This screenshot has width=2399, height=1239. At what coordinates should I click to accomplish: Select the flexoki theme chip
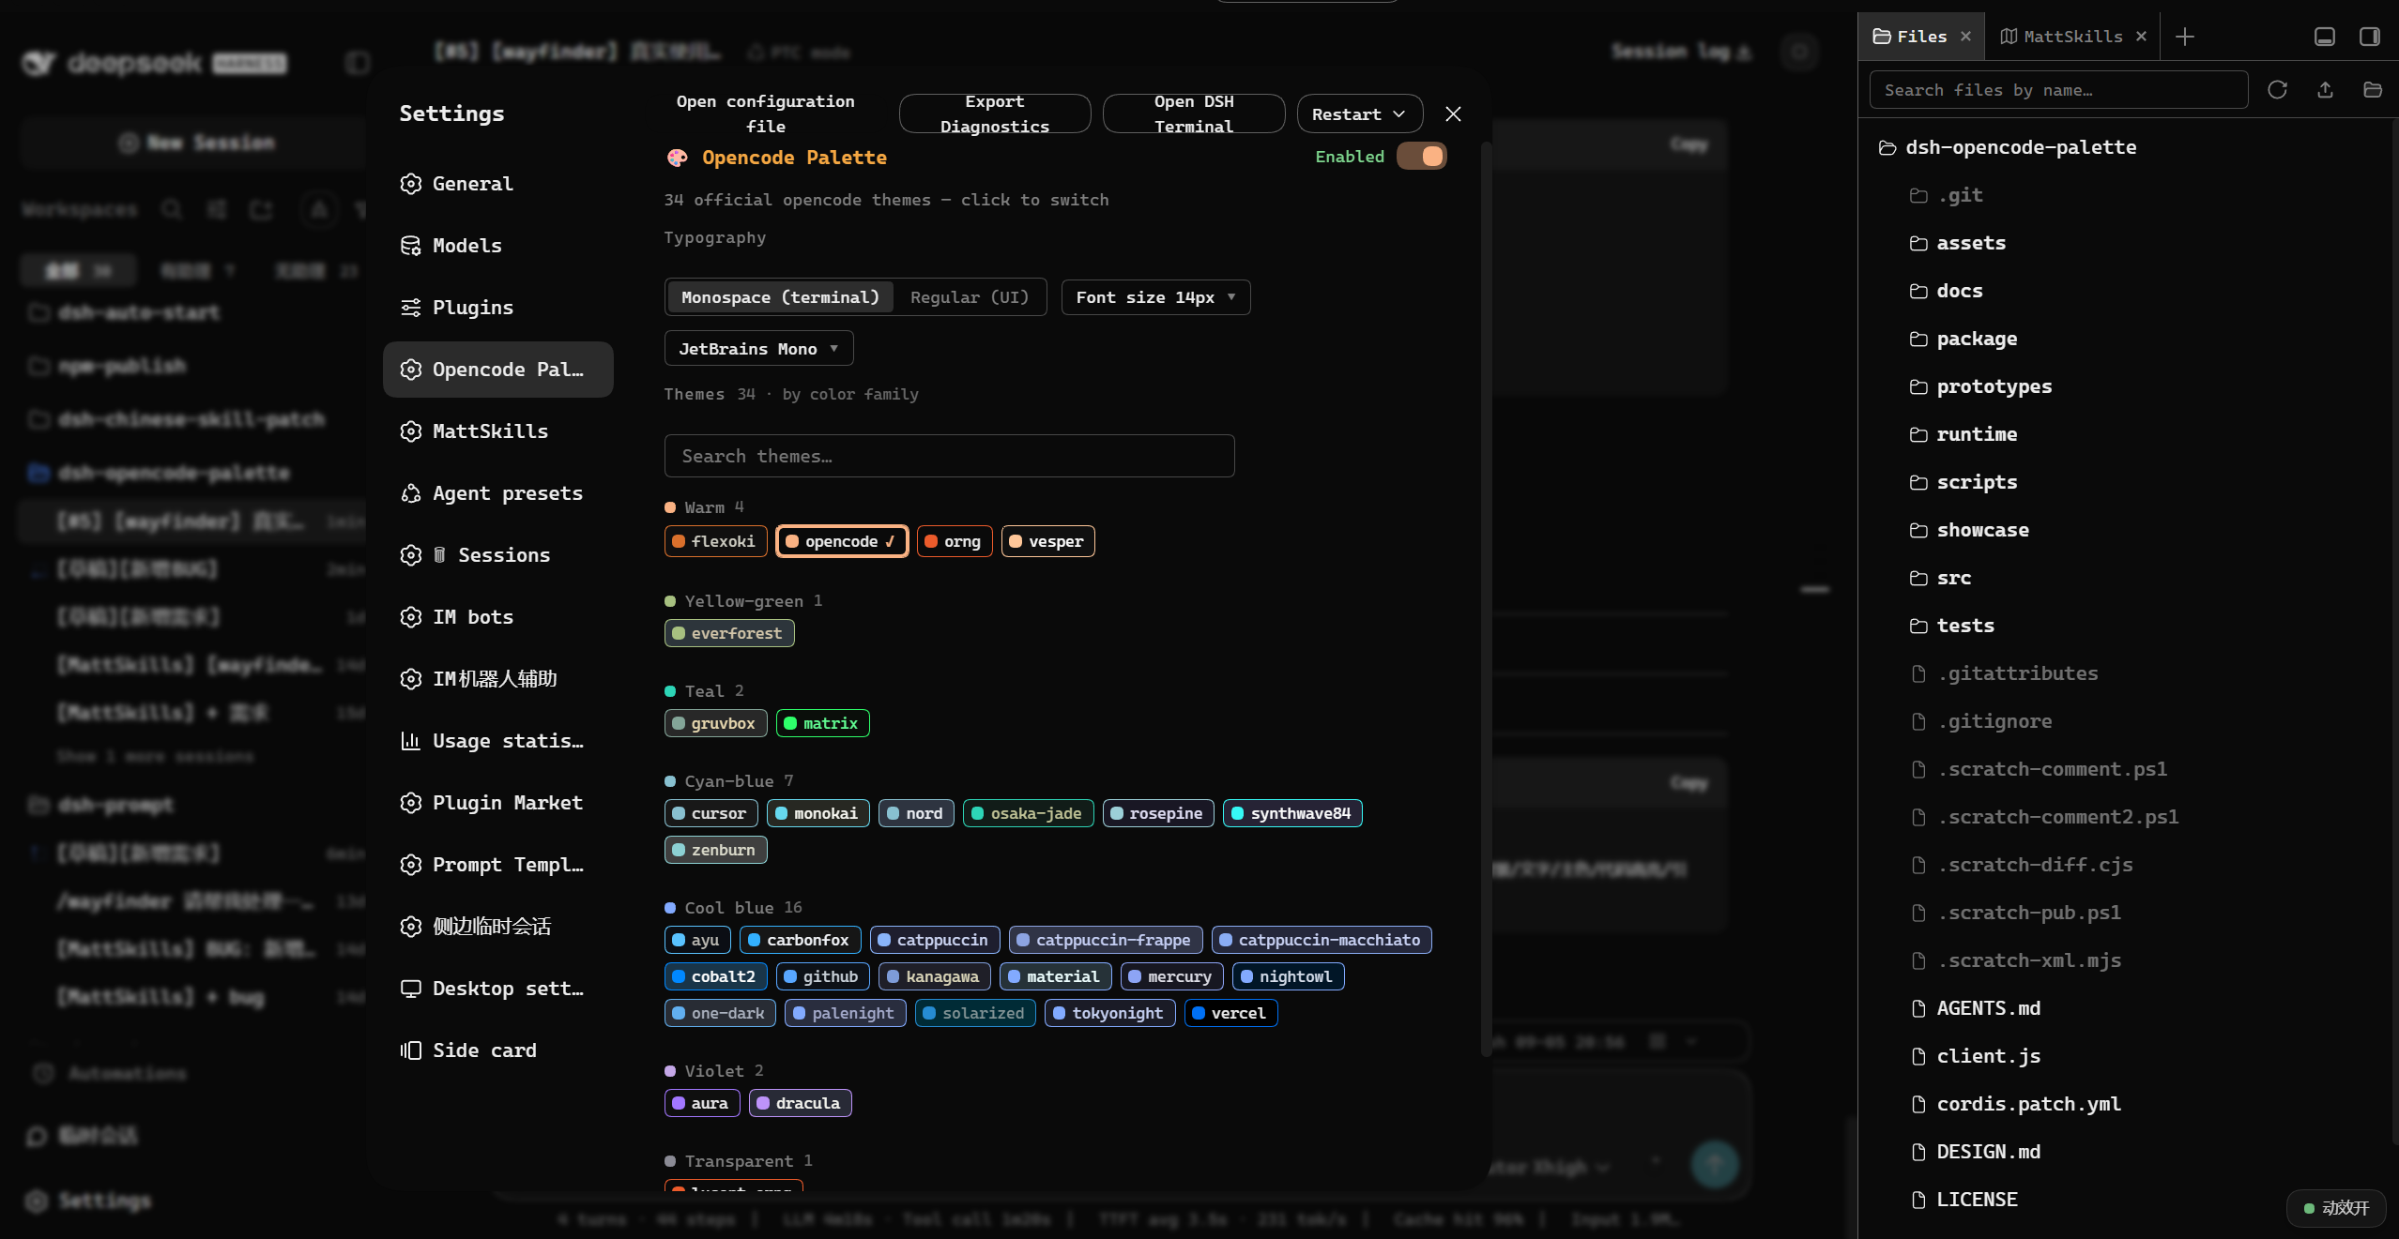coord(715,541)
